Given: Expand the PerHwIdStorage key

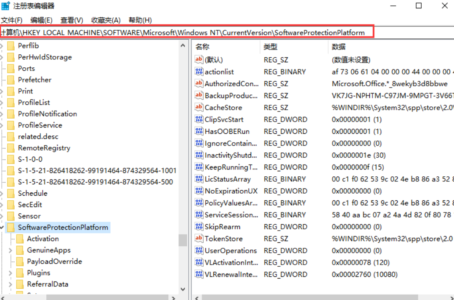Looking at the screenshot, I should tap(1, 57).
